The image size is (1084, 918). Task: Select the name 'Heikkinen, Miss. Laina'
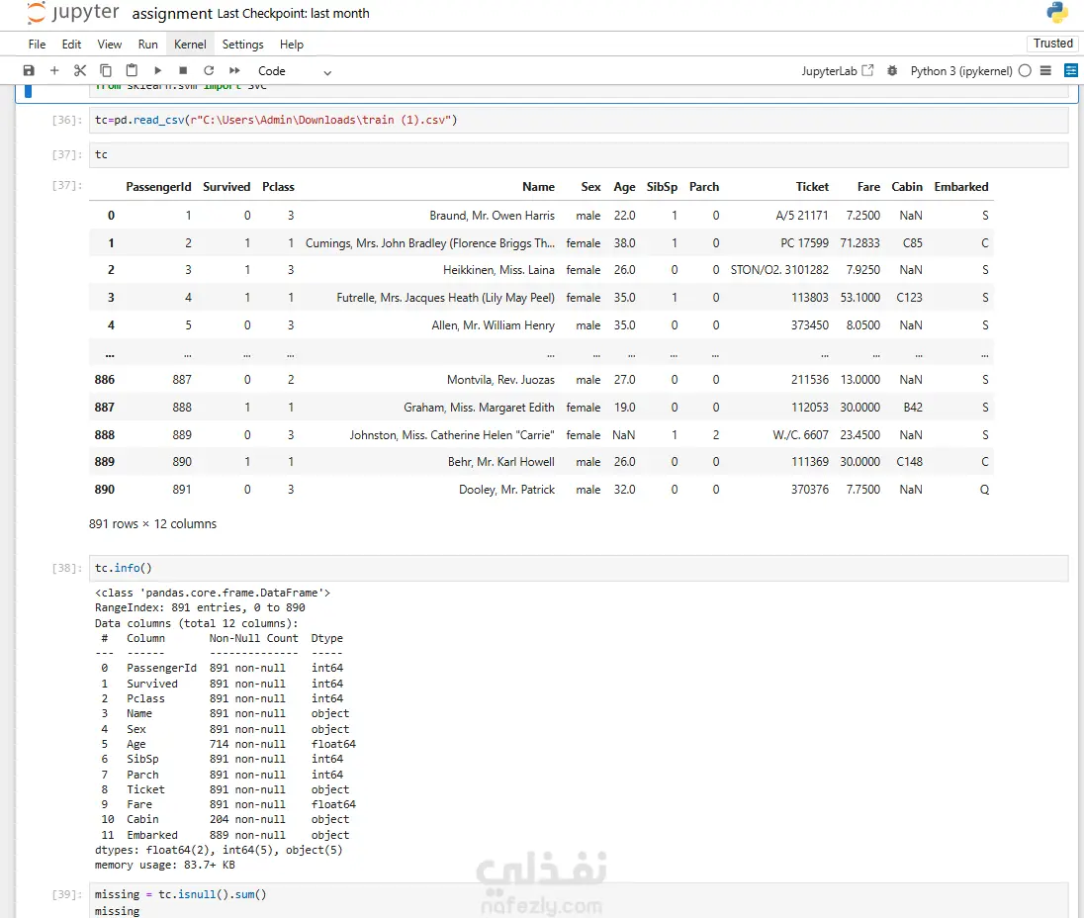pos(498,270)
